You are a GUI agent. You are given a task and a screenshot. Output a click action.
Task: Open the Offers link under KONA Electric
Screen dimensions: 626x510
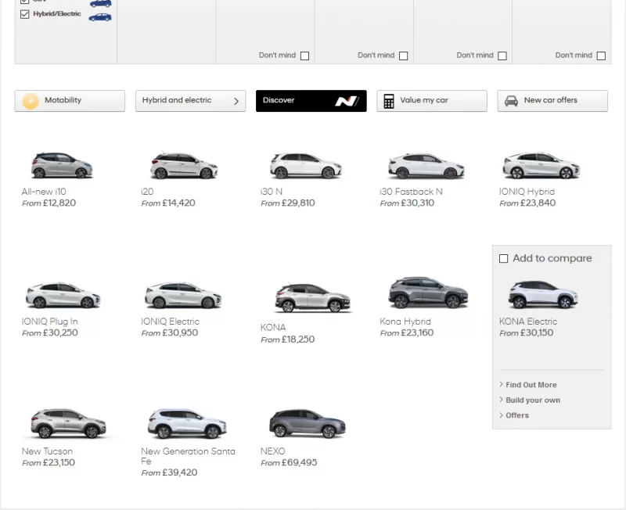click(x=516, y=415)
